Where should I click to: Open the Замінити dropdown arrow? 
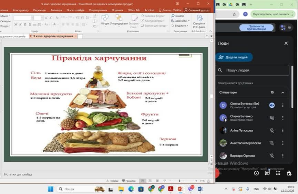189,21
